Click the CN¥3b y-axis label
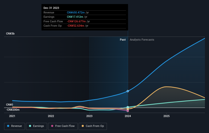 click(x=10, y=34)
